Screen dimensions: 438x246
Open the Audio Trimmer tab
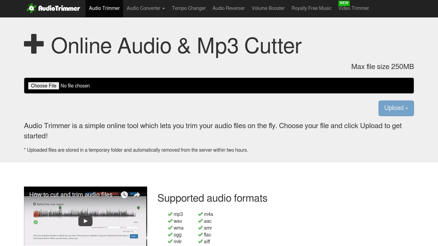pos(104,8)
